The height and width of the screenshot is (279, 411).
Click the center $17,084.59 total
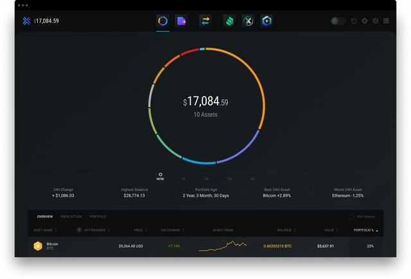pos(205,102)
